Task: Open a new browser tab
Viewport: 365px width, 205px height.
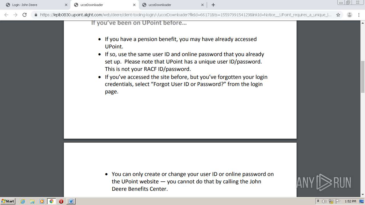Action: [213, 5]
